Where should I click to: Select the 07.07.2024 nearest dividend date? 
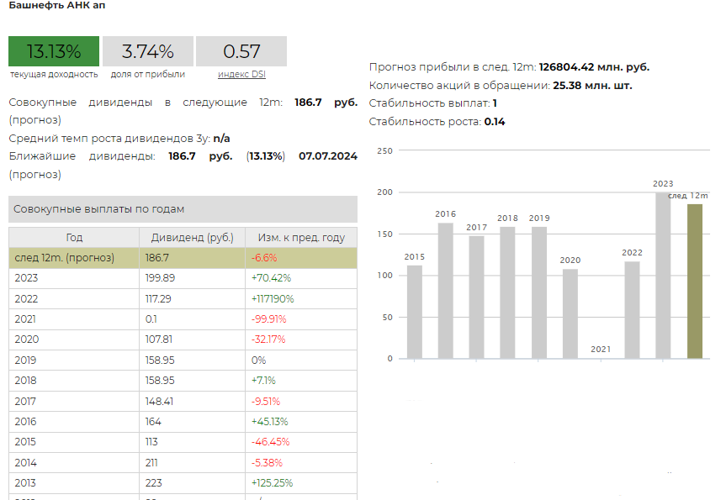[328, 156]
